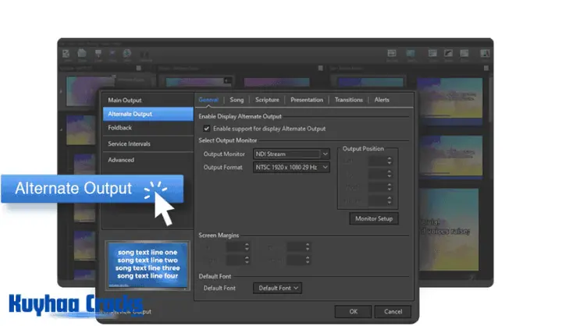Open the Default Font dropdown
This screenshot has height=326, width=580.
tap(278, 288)
